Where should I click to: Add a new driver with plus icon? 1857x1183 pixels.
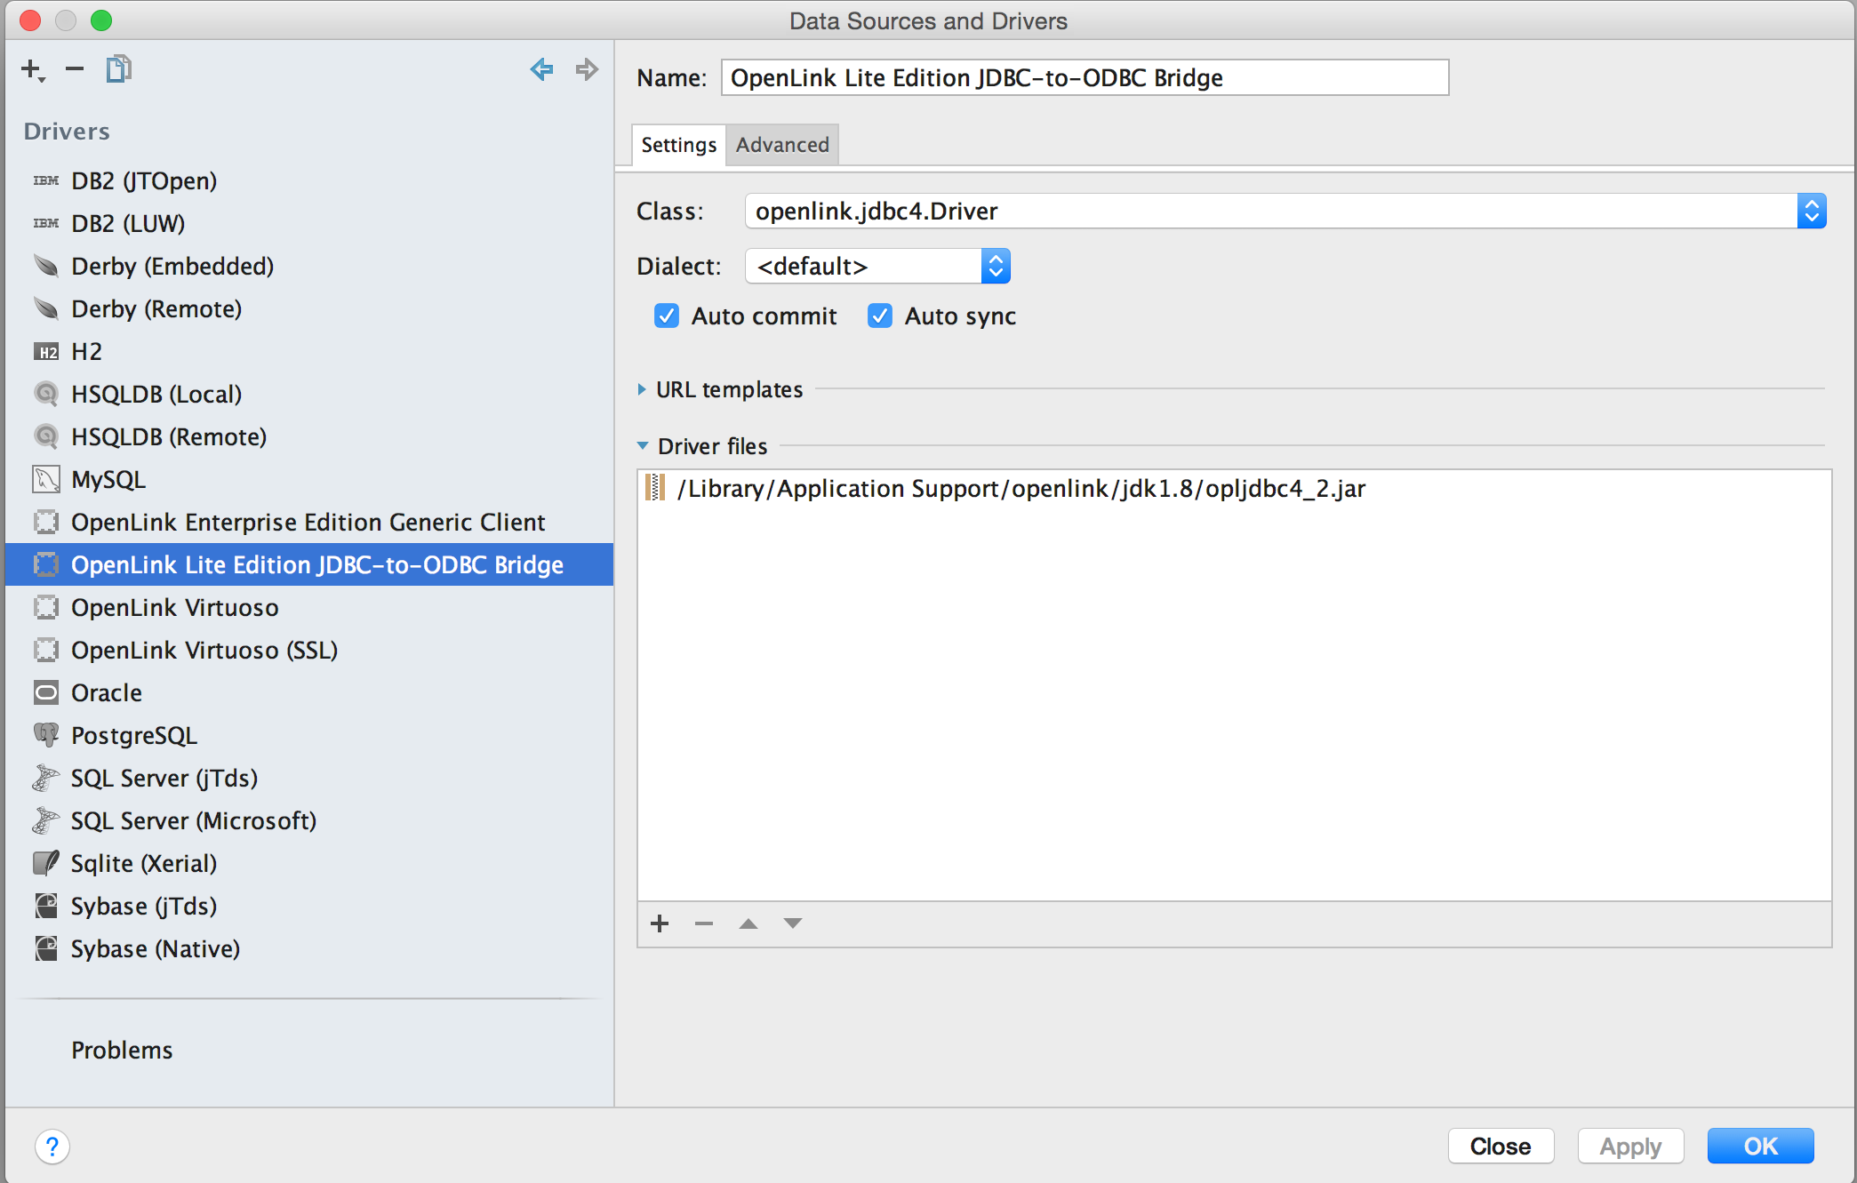(33, 69)
